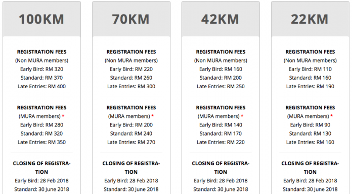Click red asterisk in 22KM MURA members line

(x=332, y=116)
